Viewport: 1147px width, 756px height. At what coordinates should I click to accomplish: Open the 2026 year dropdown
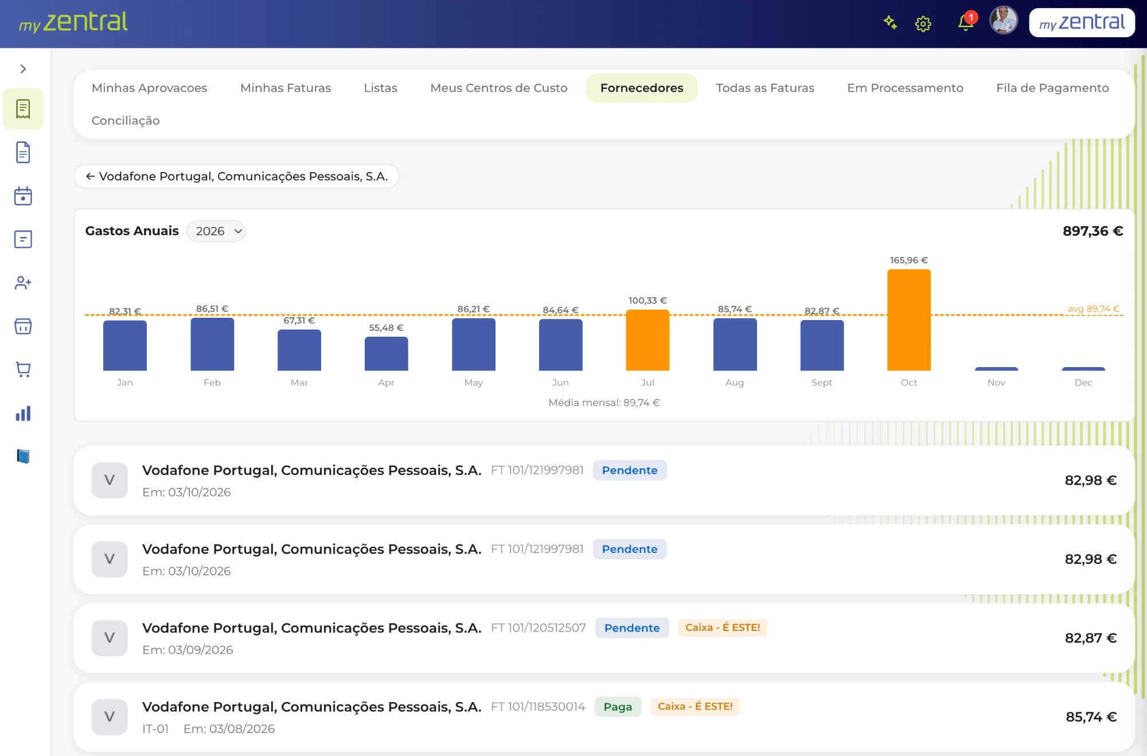[x=216, y=231]
